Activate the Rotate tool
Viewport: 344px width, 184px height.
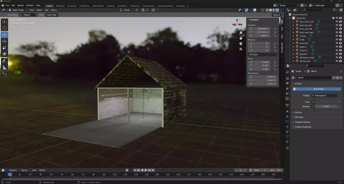(5, 41)
